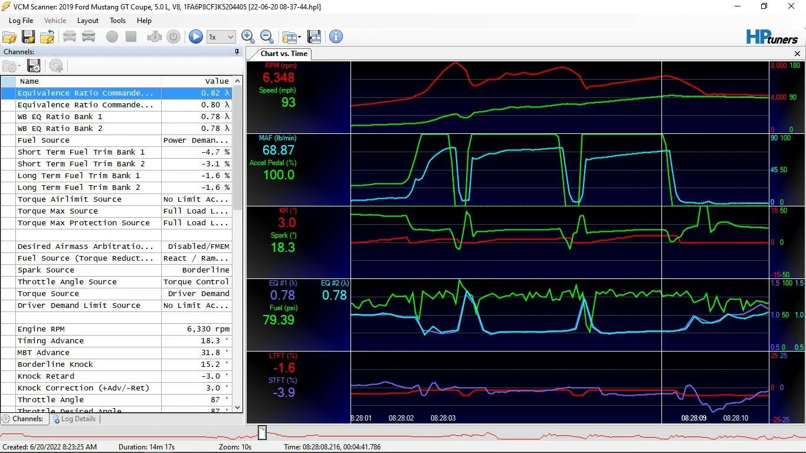The image size is (806, 453).
Task: Start log playback with the blue play button
Action: point(196,37)
